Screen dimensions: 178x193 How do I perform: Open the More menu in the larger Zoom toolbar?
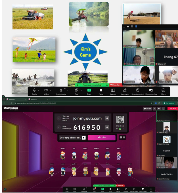163,90
